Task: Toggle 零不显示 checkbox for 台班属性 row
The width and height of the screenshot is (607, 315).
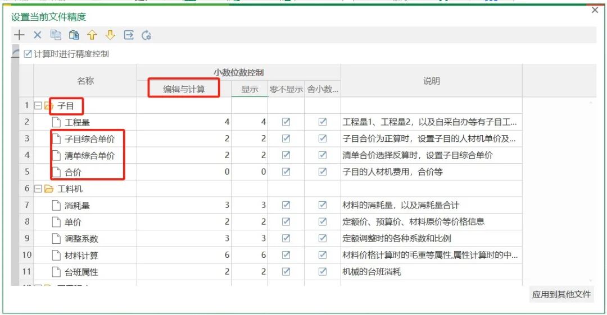Action: [x=286, y=271]
